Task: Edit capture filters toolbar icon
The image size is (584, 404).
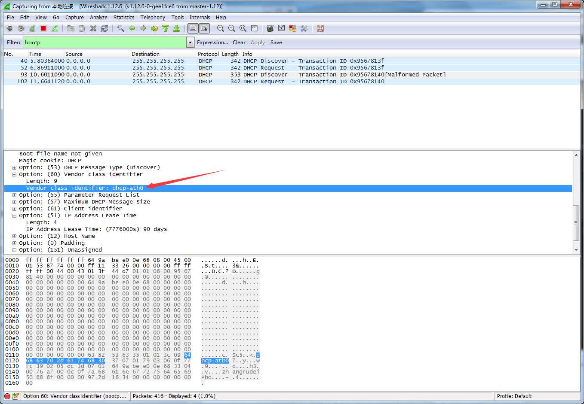Action: pos(270,28)
